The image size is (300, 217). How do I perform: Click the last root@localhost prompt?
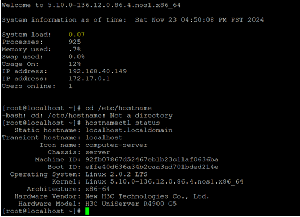click(x=41, y=211)
